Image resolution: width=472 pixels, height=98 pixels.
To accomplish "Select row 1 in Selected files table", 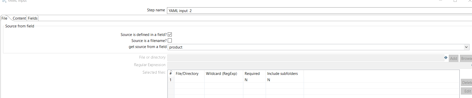I will [314, 80].
